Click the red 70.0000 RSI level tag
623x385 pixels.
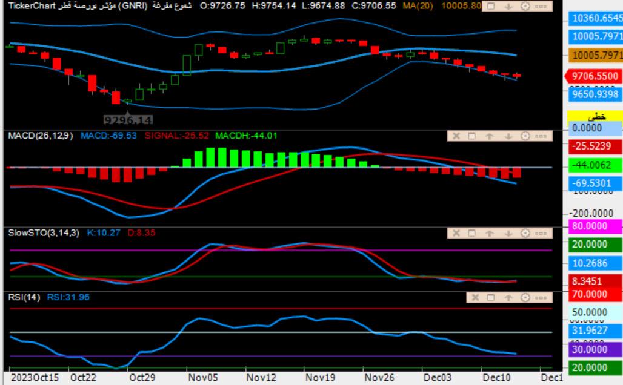595,294
